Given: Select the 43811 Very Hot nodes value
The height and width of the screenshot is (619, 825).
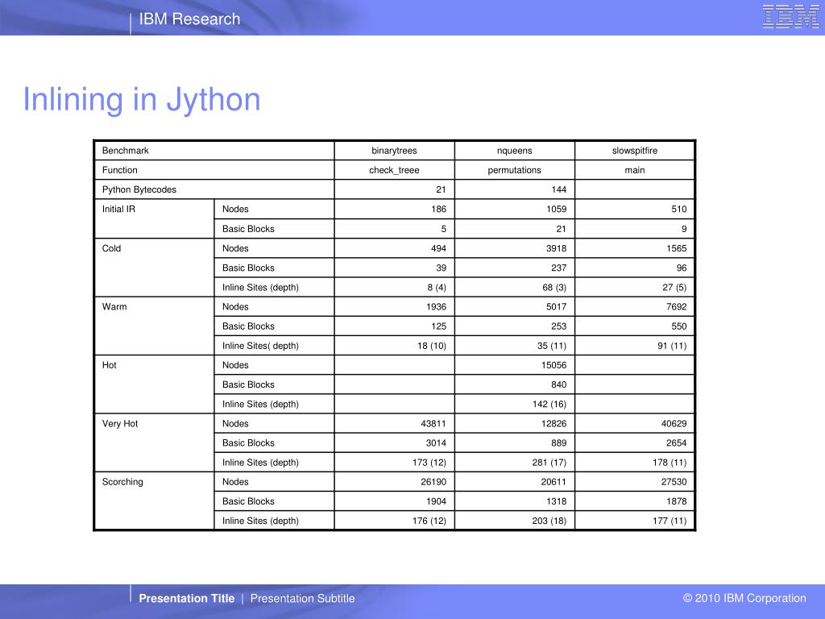Looking at the screenshot, I should (x=431, y=423).
